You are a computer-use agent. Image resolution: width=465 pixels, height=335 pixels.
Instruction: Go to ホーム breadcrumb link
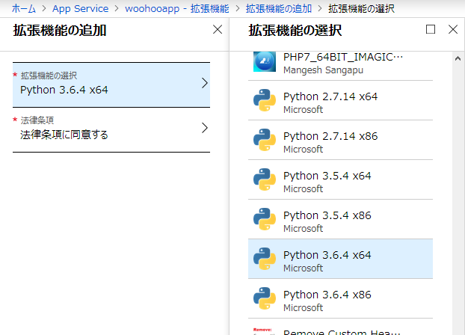(24, 9)
